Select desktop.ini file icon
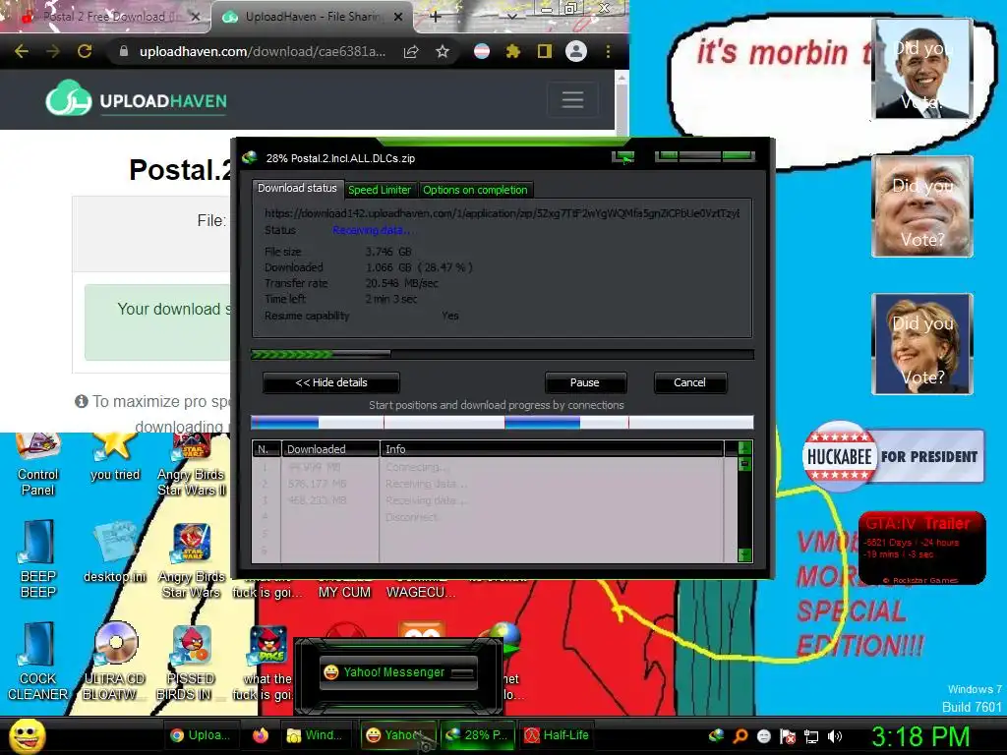The width and height of the screenshot is (1007, 755). pos(114,552)
